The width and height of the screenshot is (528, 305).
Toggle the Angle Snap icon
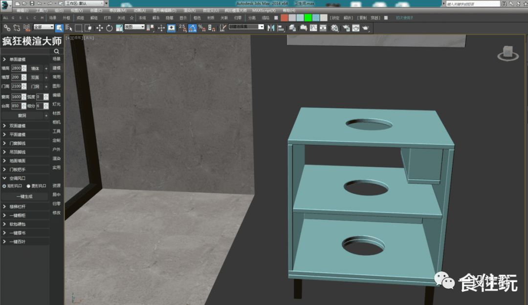[192, 28]
